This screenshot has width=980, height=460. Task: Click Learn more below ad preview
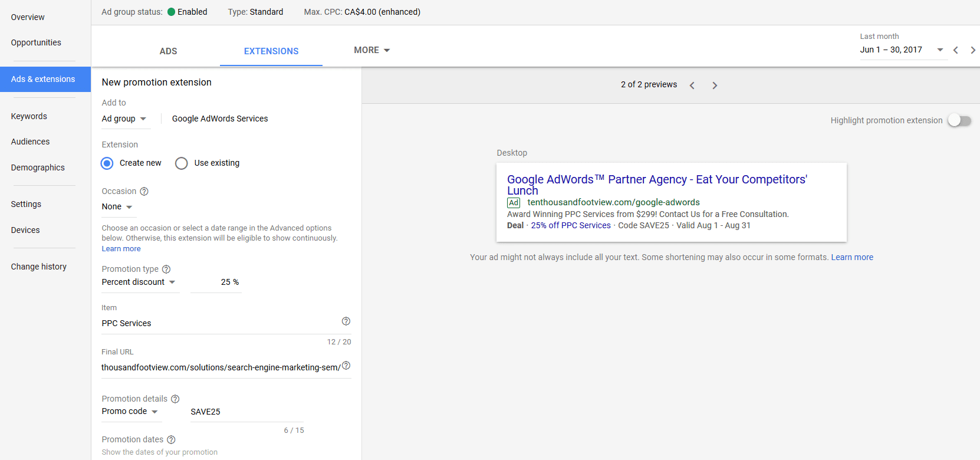(852, 257)
